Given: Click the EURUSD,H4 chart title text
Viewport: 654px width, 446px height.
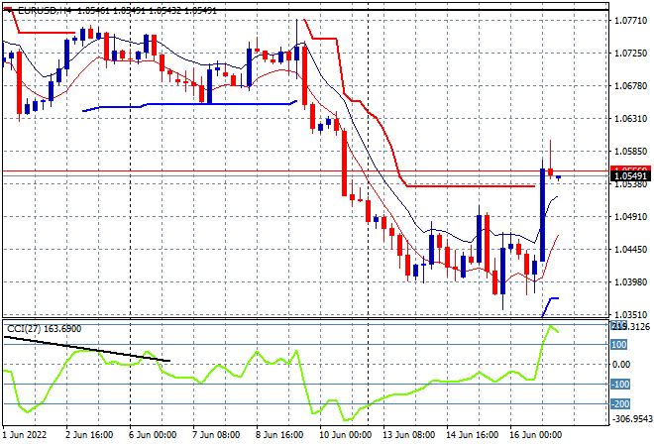Looking at the screenshot, I should [x=45, y=11].
